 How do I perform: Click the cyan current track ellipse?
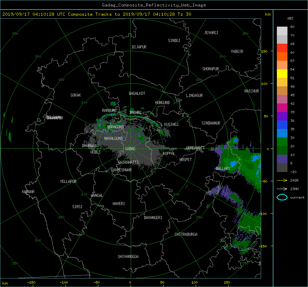282,197
